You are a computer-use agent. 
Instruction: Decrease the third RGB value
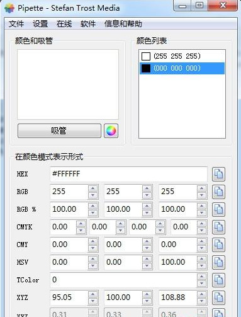coord(201,195)
